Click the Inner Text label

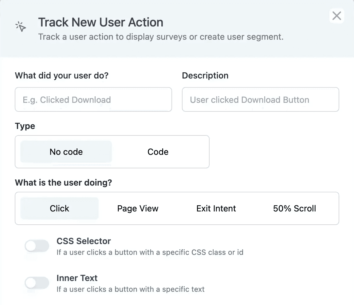click(x=77, y=278)
